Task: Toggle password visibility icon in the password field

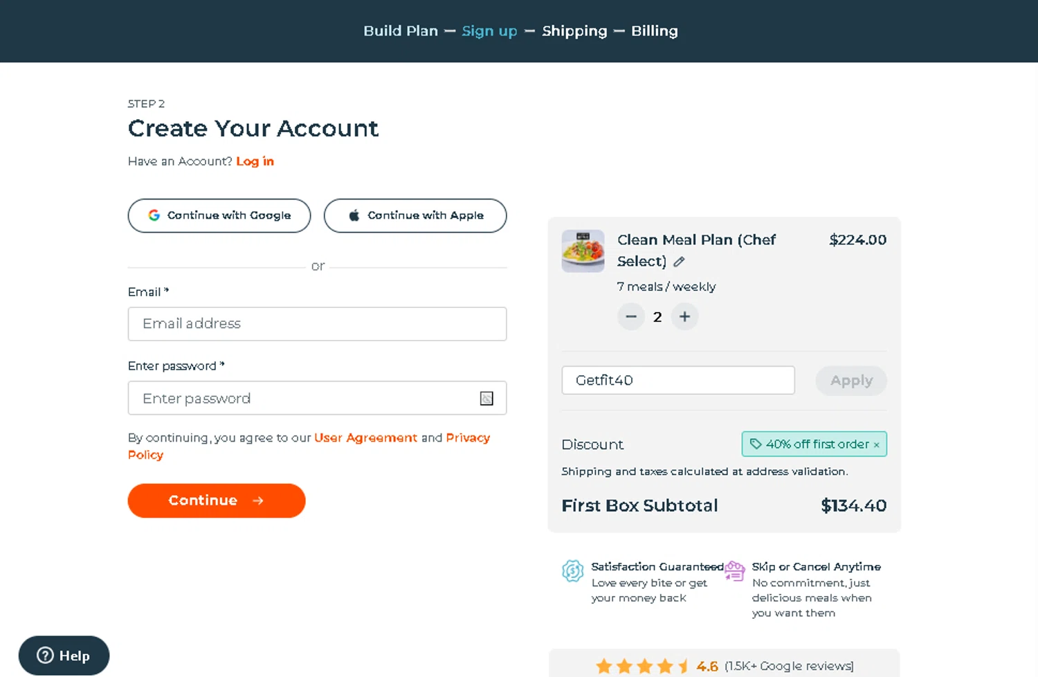Action: point(486,399)
